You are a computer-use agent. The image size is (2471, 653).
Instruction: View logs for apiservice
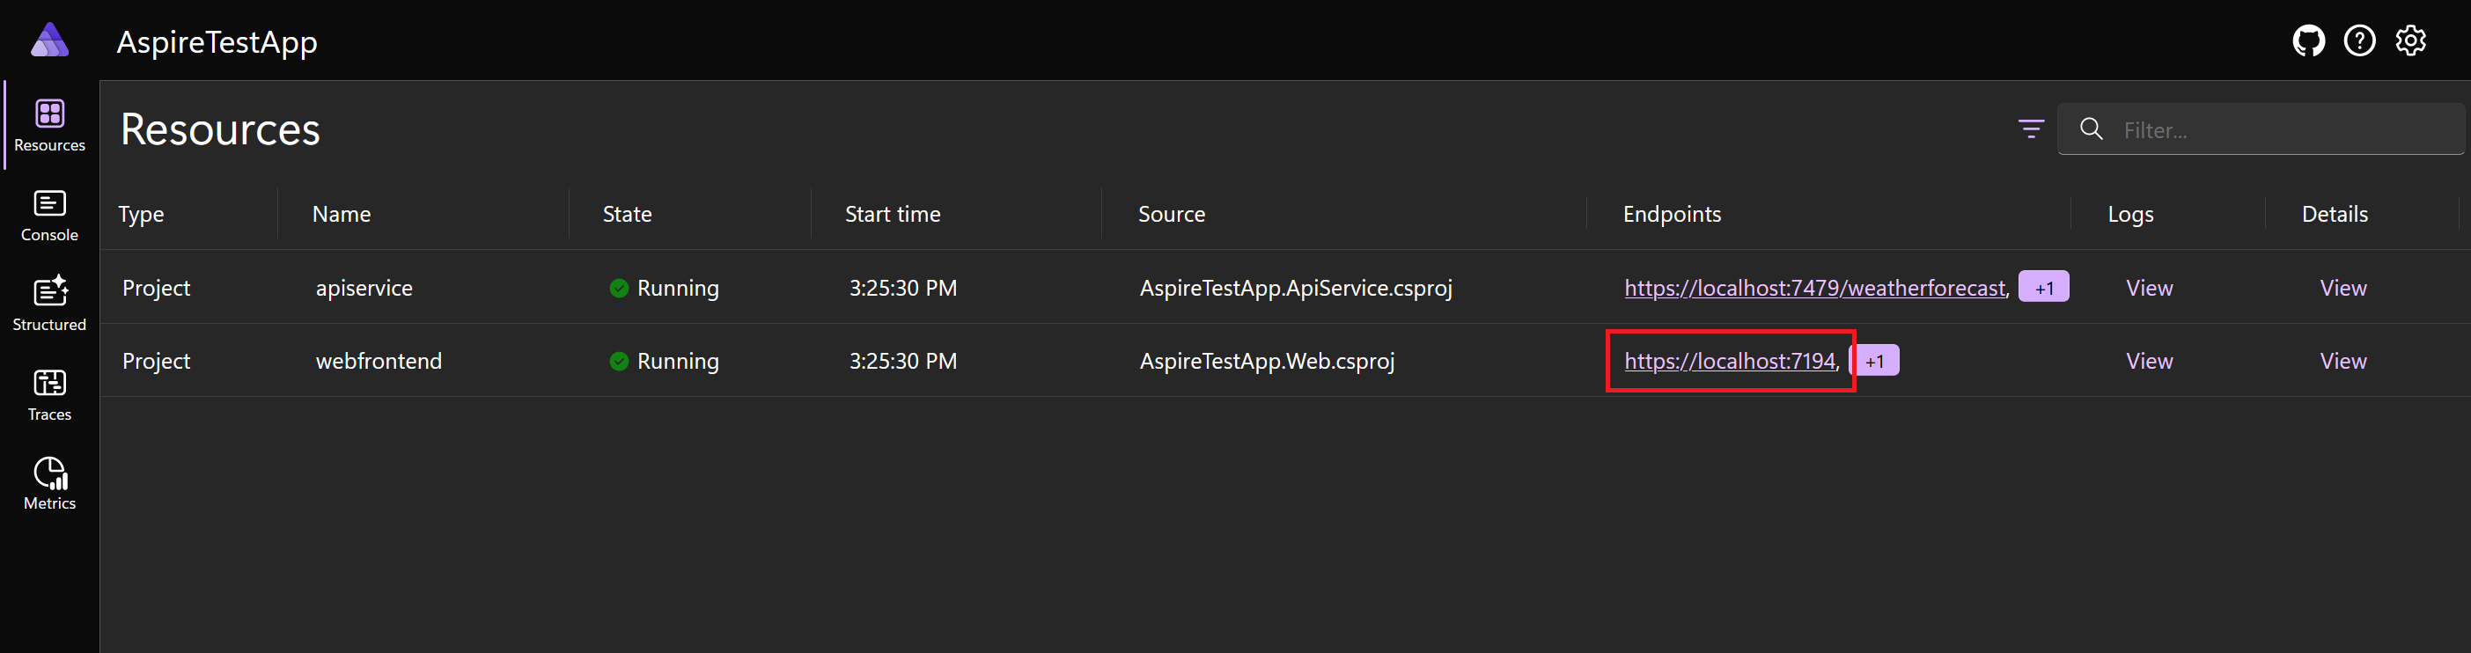(2149, 288)
